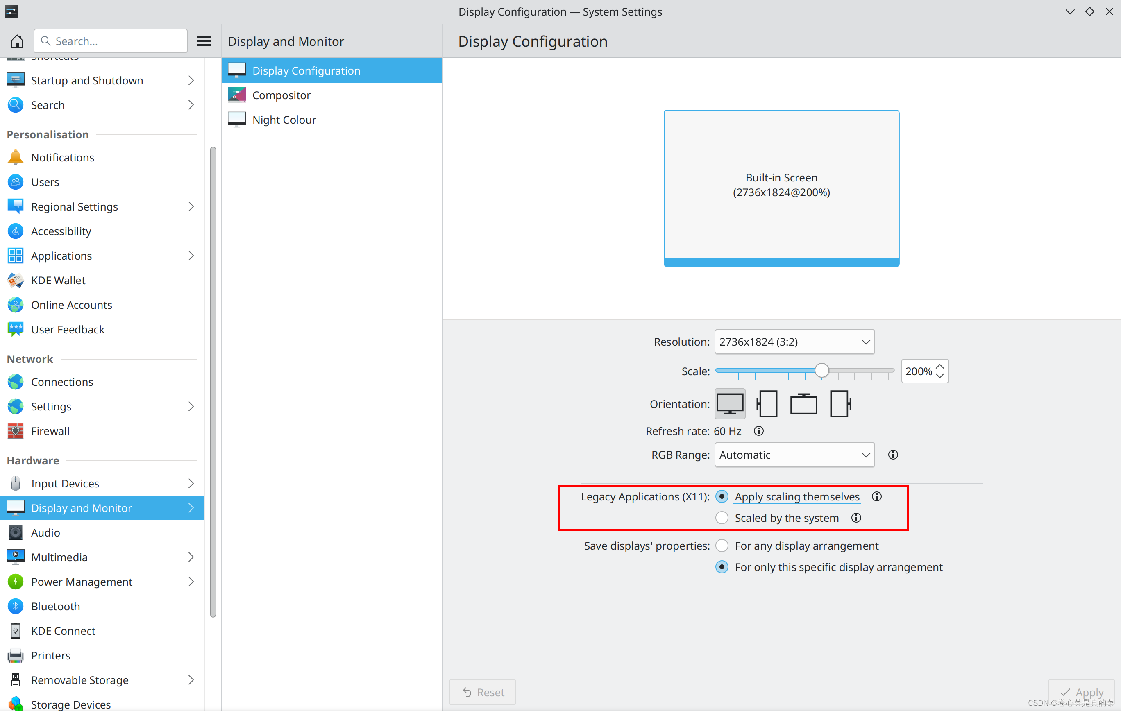Open Notifications bell icon entry
The image size is (1121, 711).
[x=15, y=157]
